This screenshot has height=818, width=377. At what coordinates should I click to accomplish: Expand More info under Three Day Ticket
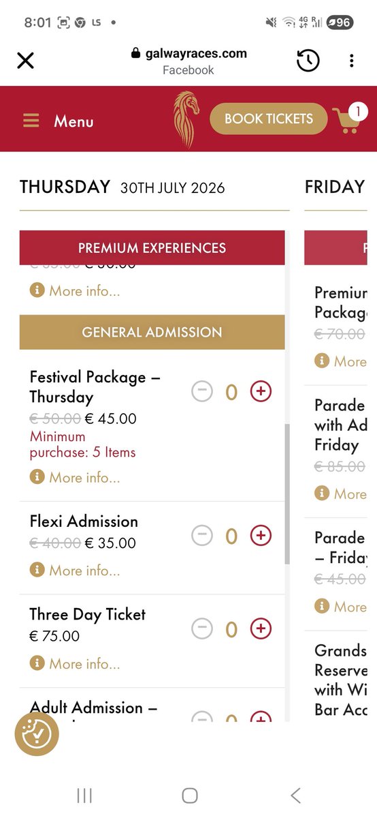click(x=75, y=663)
